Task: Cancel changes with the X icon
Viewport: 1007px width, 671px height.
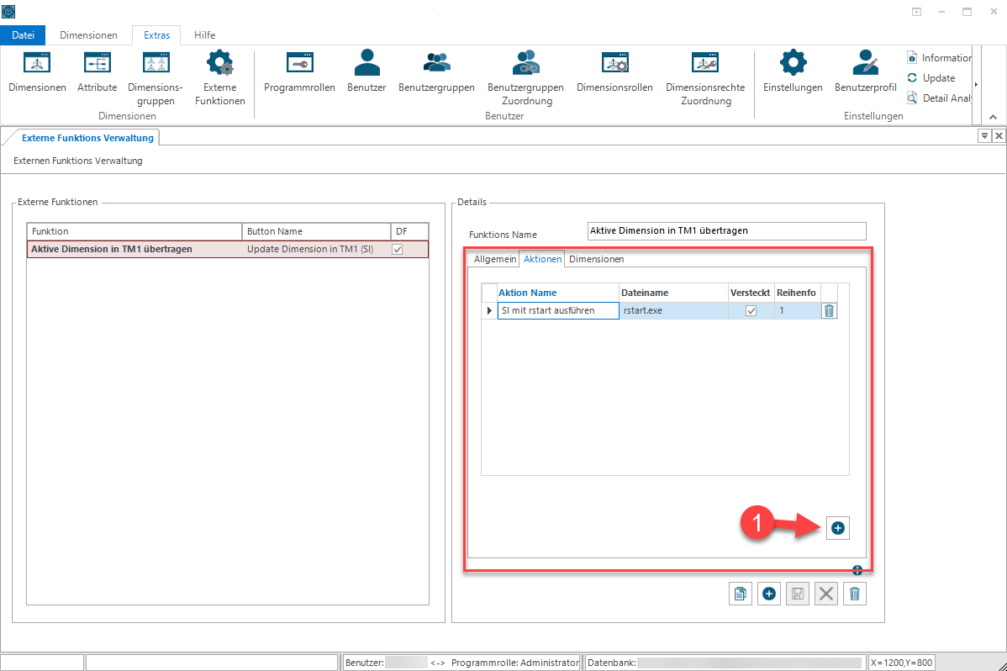Action: [x=826, y=594]
